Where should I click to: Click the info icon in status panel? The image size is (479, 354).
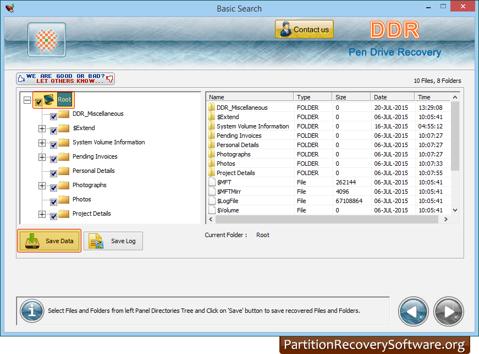(x=32, y=311)
